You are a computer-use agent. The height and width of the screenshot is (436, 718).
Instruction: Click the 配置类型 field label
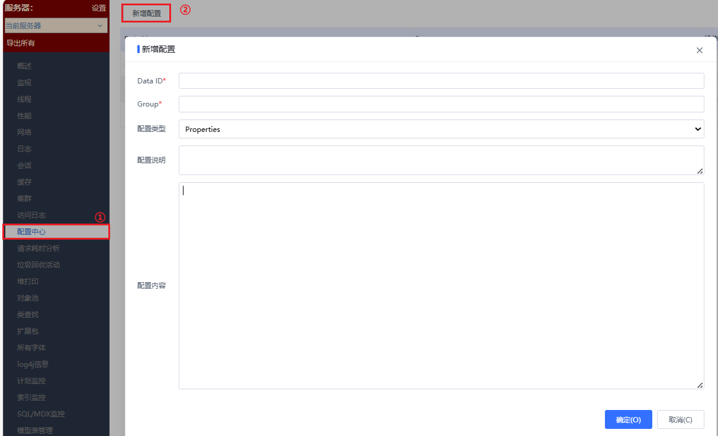tap(152, 129)
